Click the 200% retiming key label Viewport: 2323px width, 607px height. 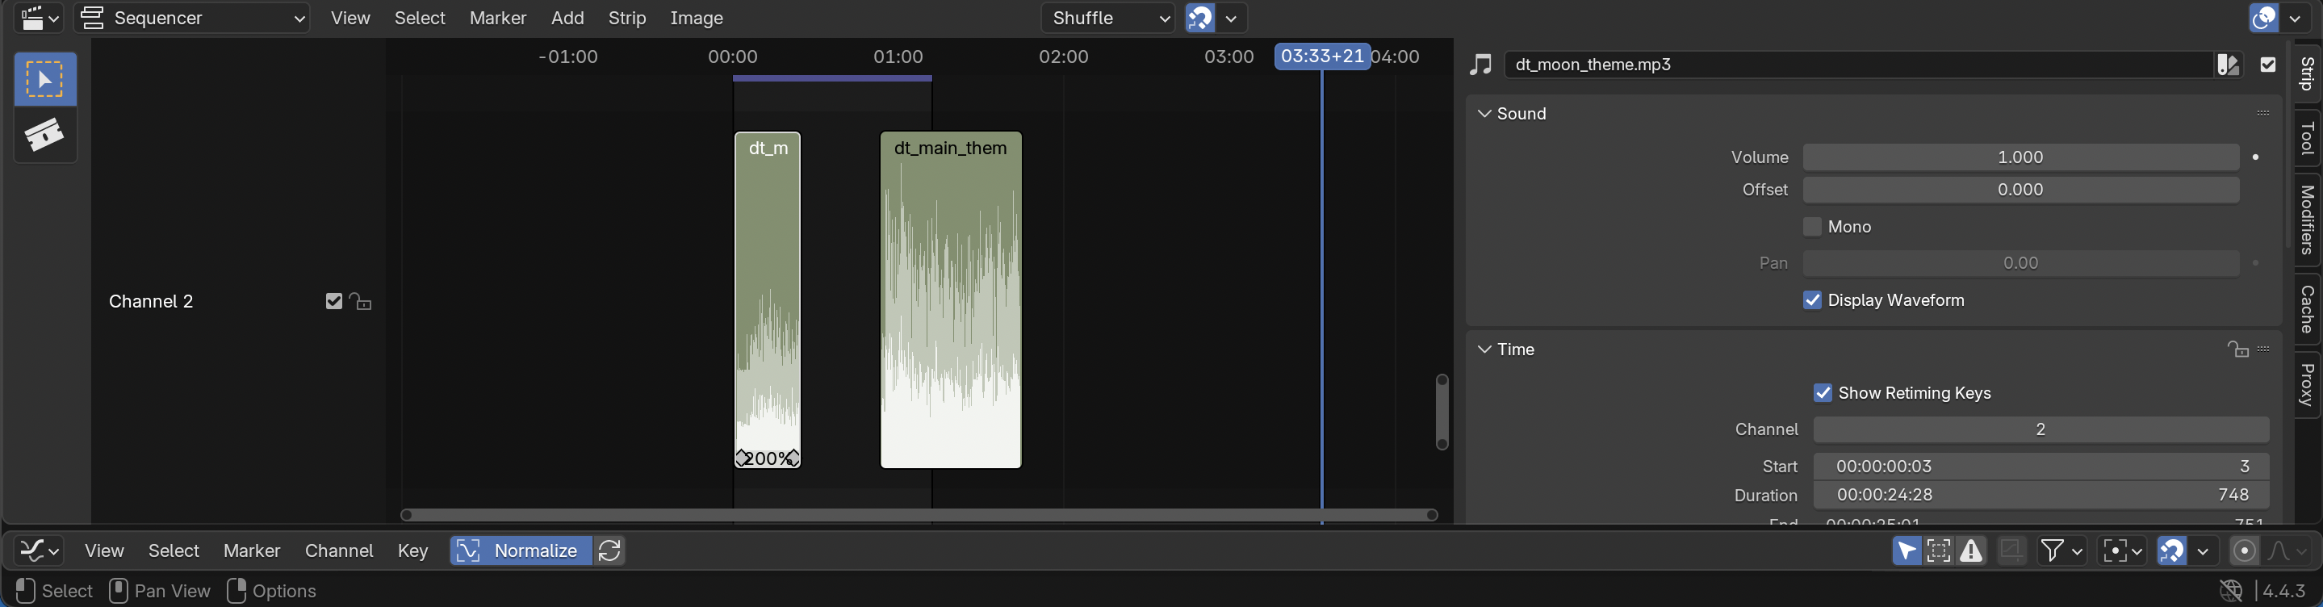(x=768, y=458)
